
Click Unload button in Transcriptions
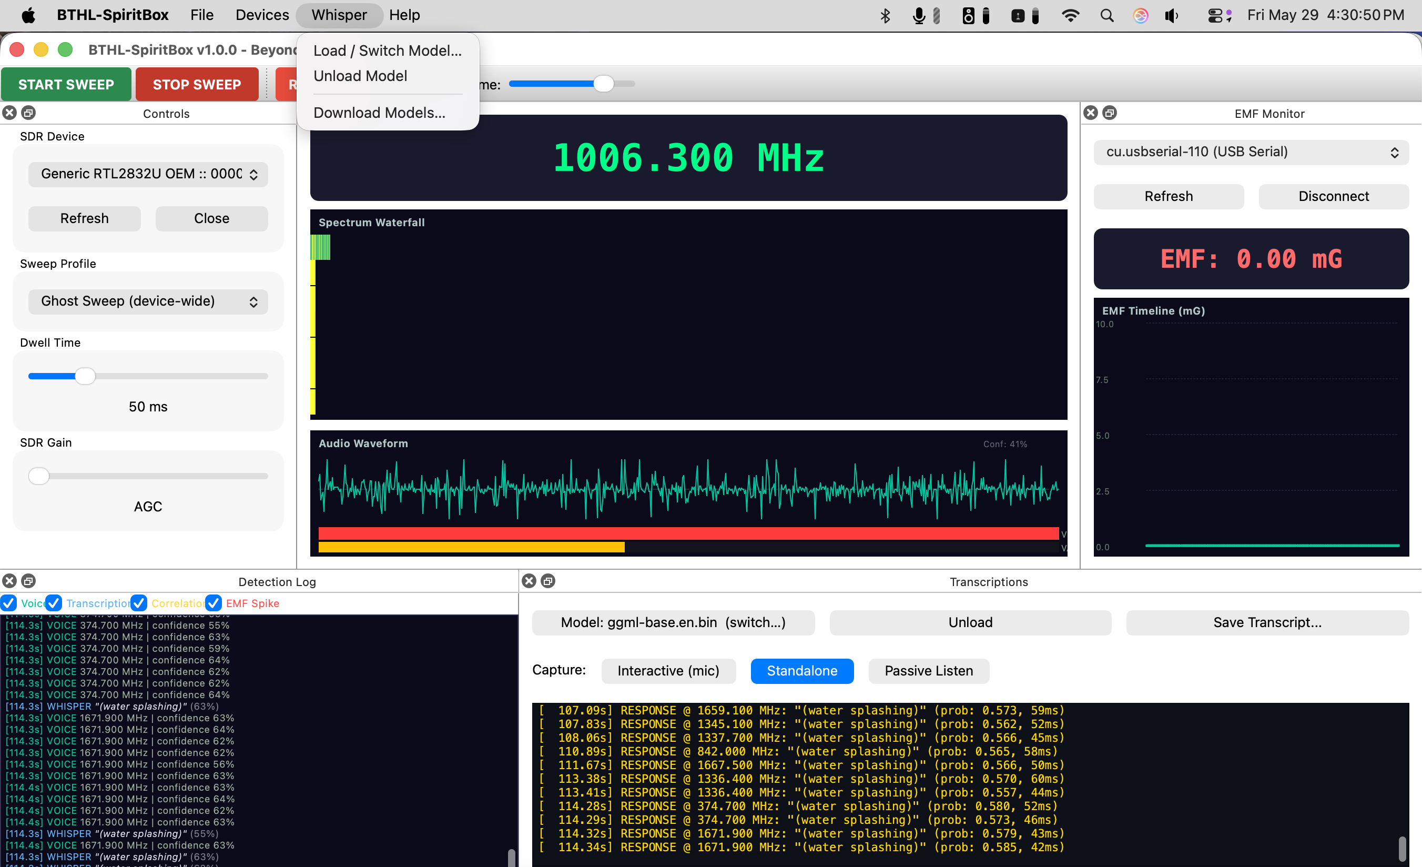click(970, 622)
